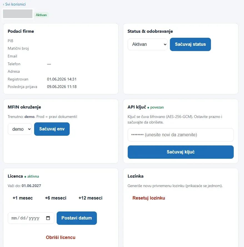The image size is (244, 247).
Task: Click the Adresa label
Action: coord(14,72)
